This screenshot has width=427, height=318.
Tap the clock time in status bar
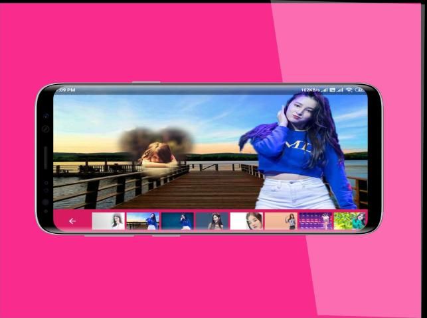(65, 89)
